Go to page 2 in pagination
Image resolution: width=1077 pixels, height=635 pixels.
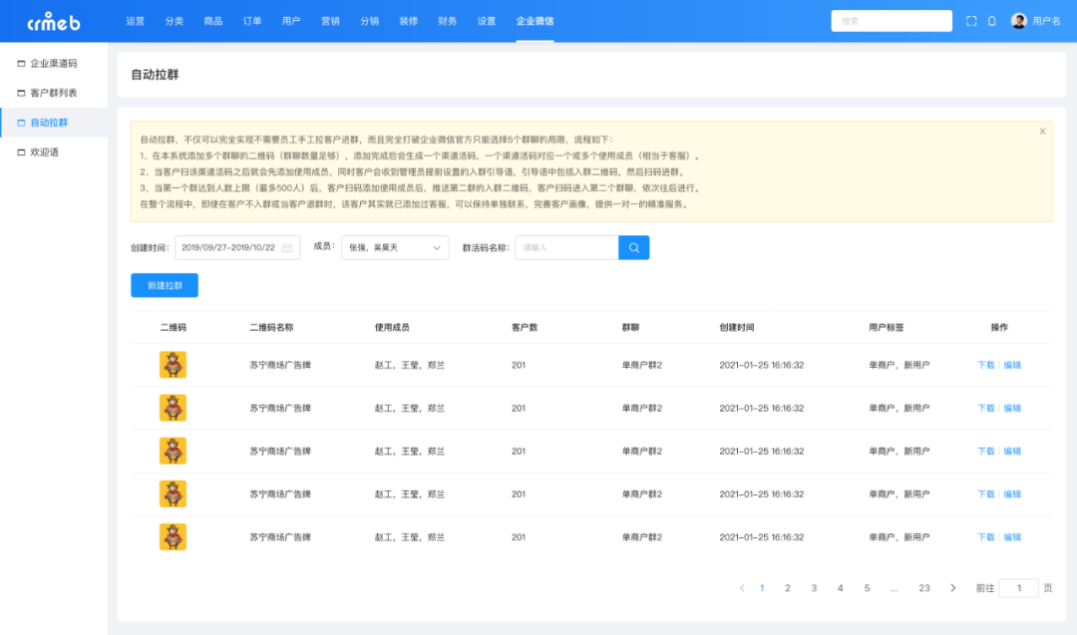(788, 587)
